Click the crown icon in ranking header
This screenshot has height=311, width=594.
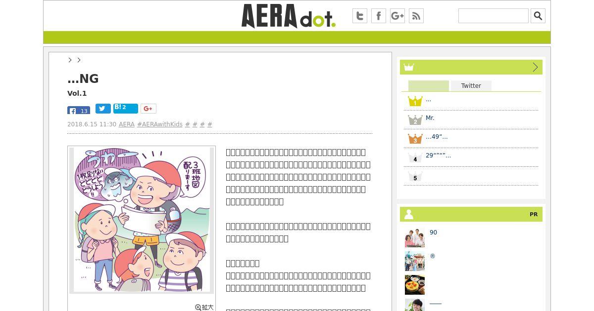tap(409, 67)
